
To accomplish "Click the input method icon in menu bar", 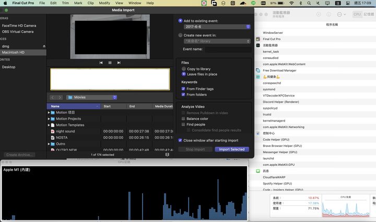I will [x=338, y=3].
